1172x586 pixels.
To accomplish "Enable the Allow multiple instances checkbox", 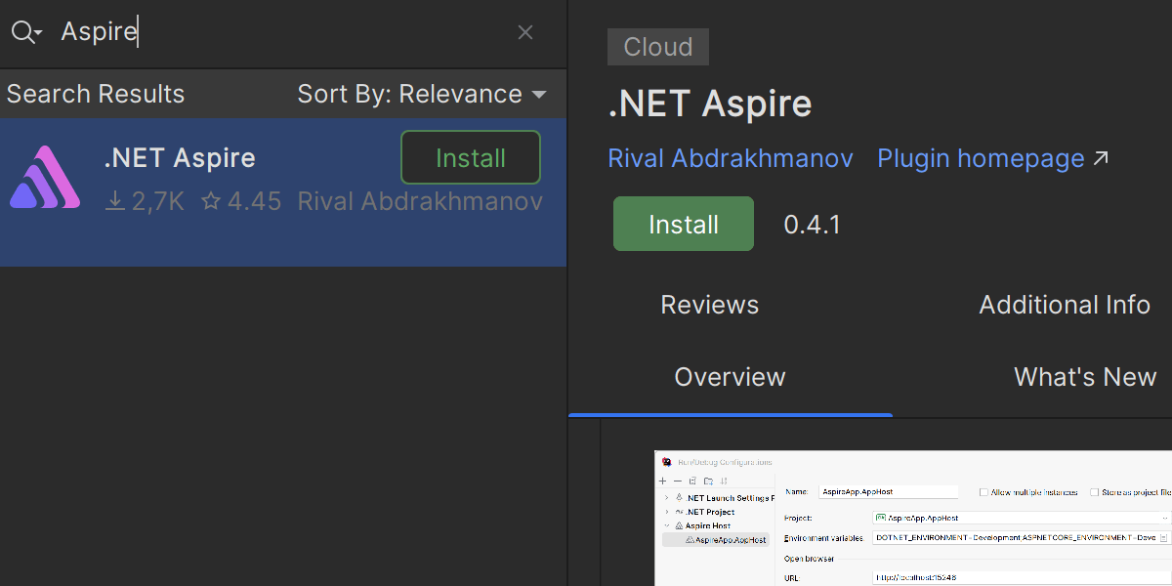I will [984, 492].
